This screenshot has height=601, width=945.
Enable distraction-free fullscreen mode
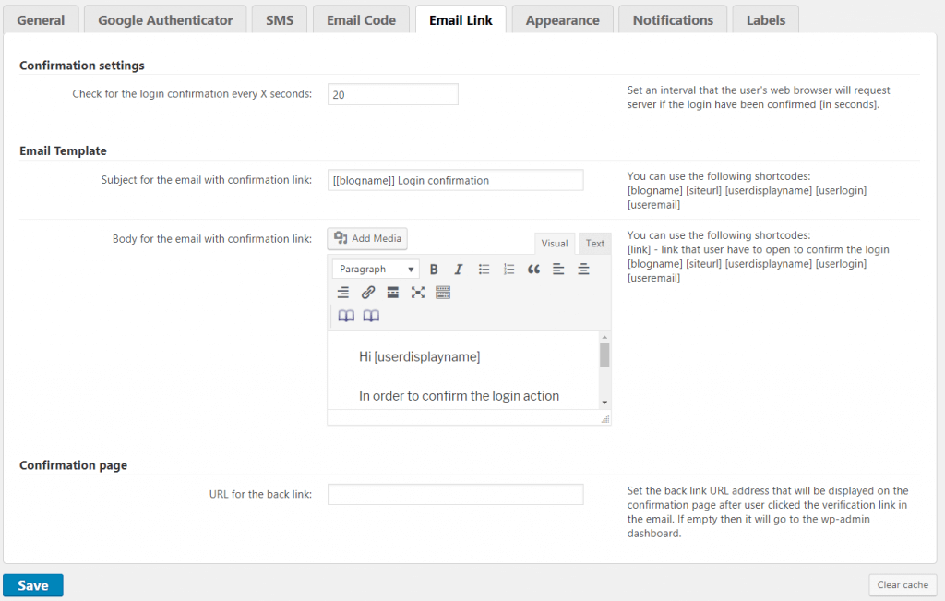[418, 293]
